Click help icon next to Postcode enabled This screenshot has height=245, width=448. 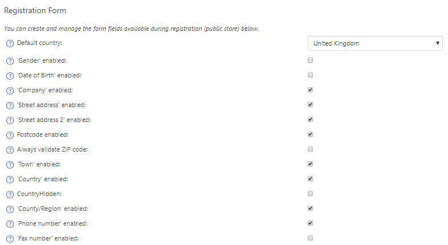pyautogui.click(x=10, y=135)
